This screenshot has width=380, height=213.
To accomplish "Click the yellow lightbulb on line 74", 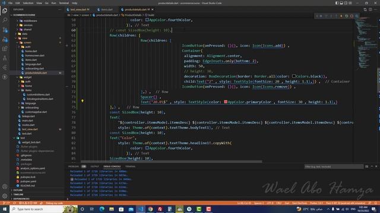I will [83, 101].
